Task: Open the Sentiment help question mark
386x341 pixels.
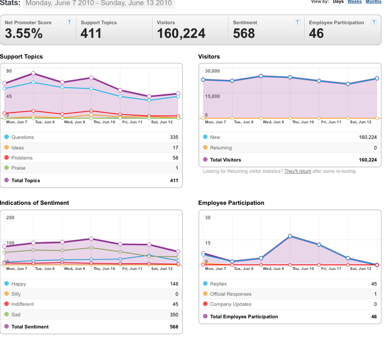Action: [x=297, y=22]
